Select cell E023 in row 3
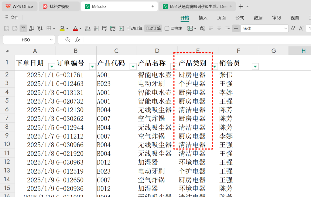 pos(116,84)
